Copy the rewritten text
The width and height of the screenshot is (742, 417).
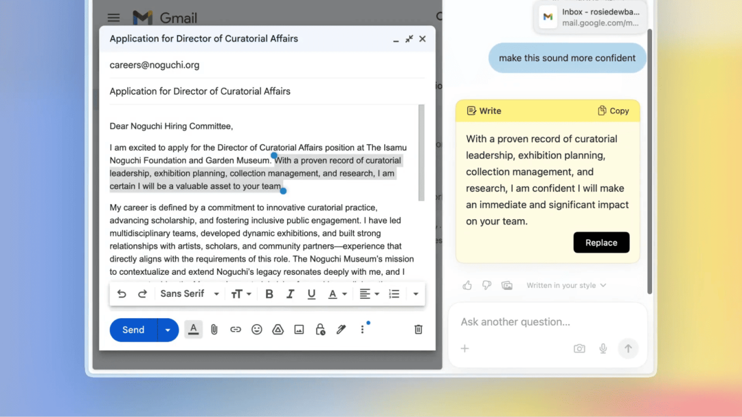614,111
